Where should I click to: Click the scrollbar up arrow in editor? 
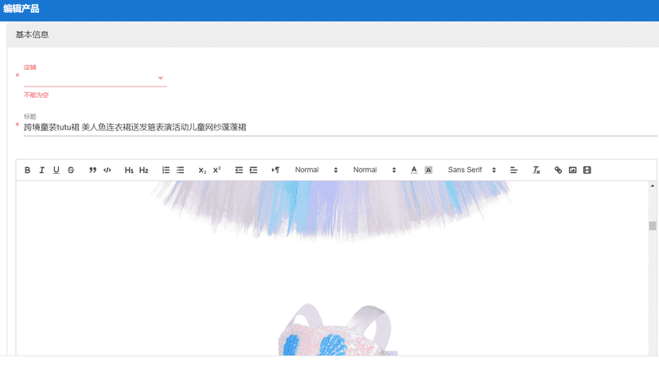(653, 186)
